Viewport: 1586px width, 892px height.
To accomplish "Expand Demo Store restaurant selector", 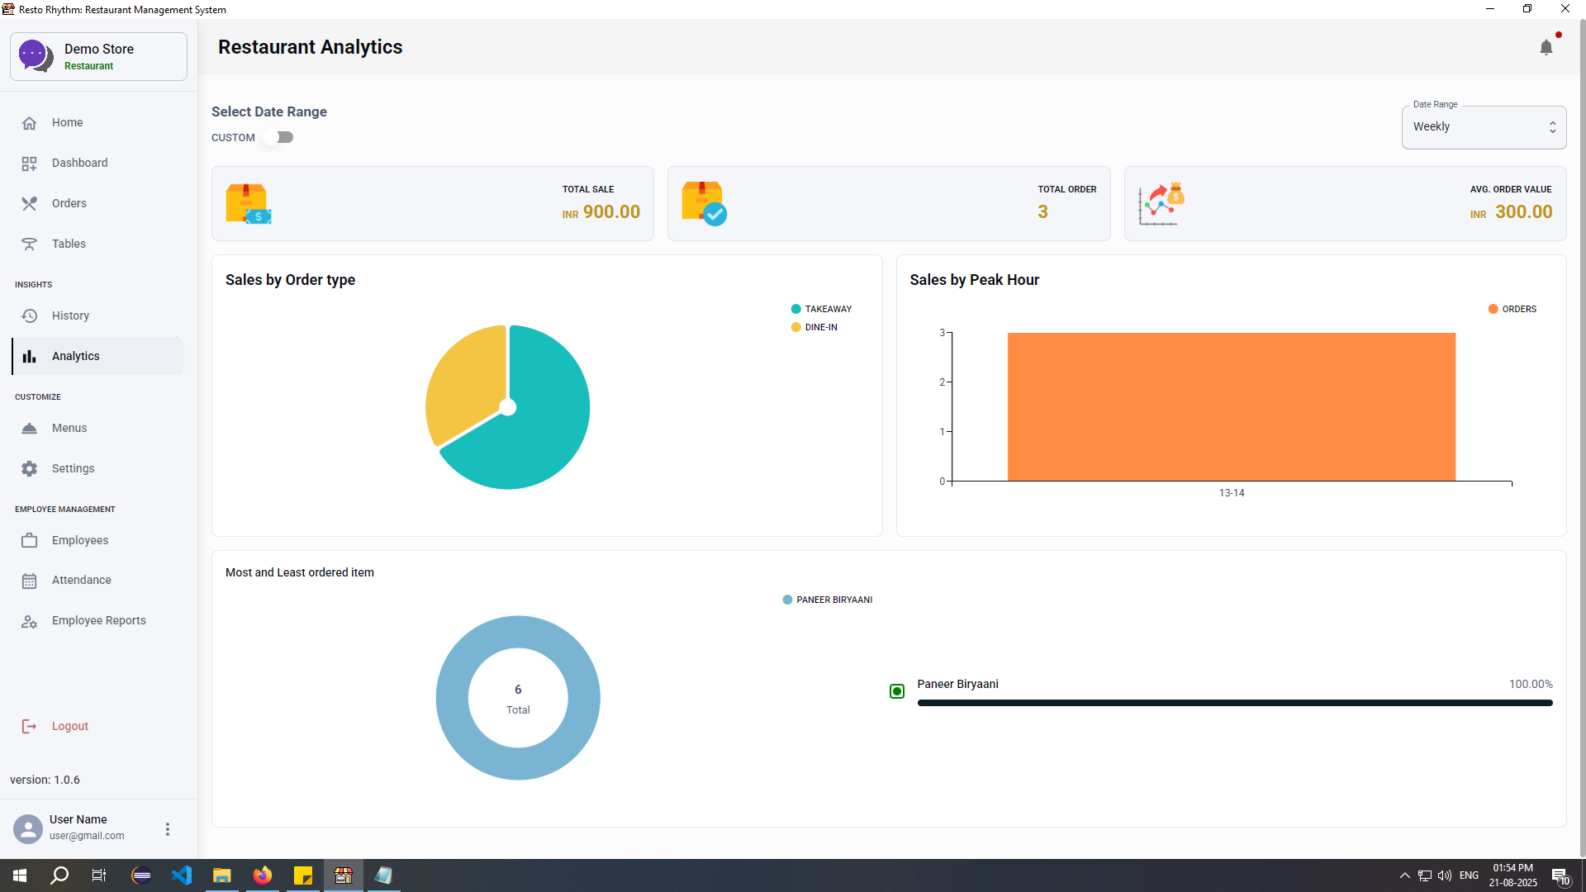I will click(98, 57).
